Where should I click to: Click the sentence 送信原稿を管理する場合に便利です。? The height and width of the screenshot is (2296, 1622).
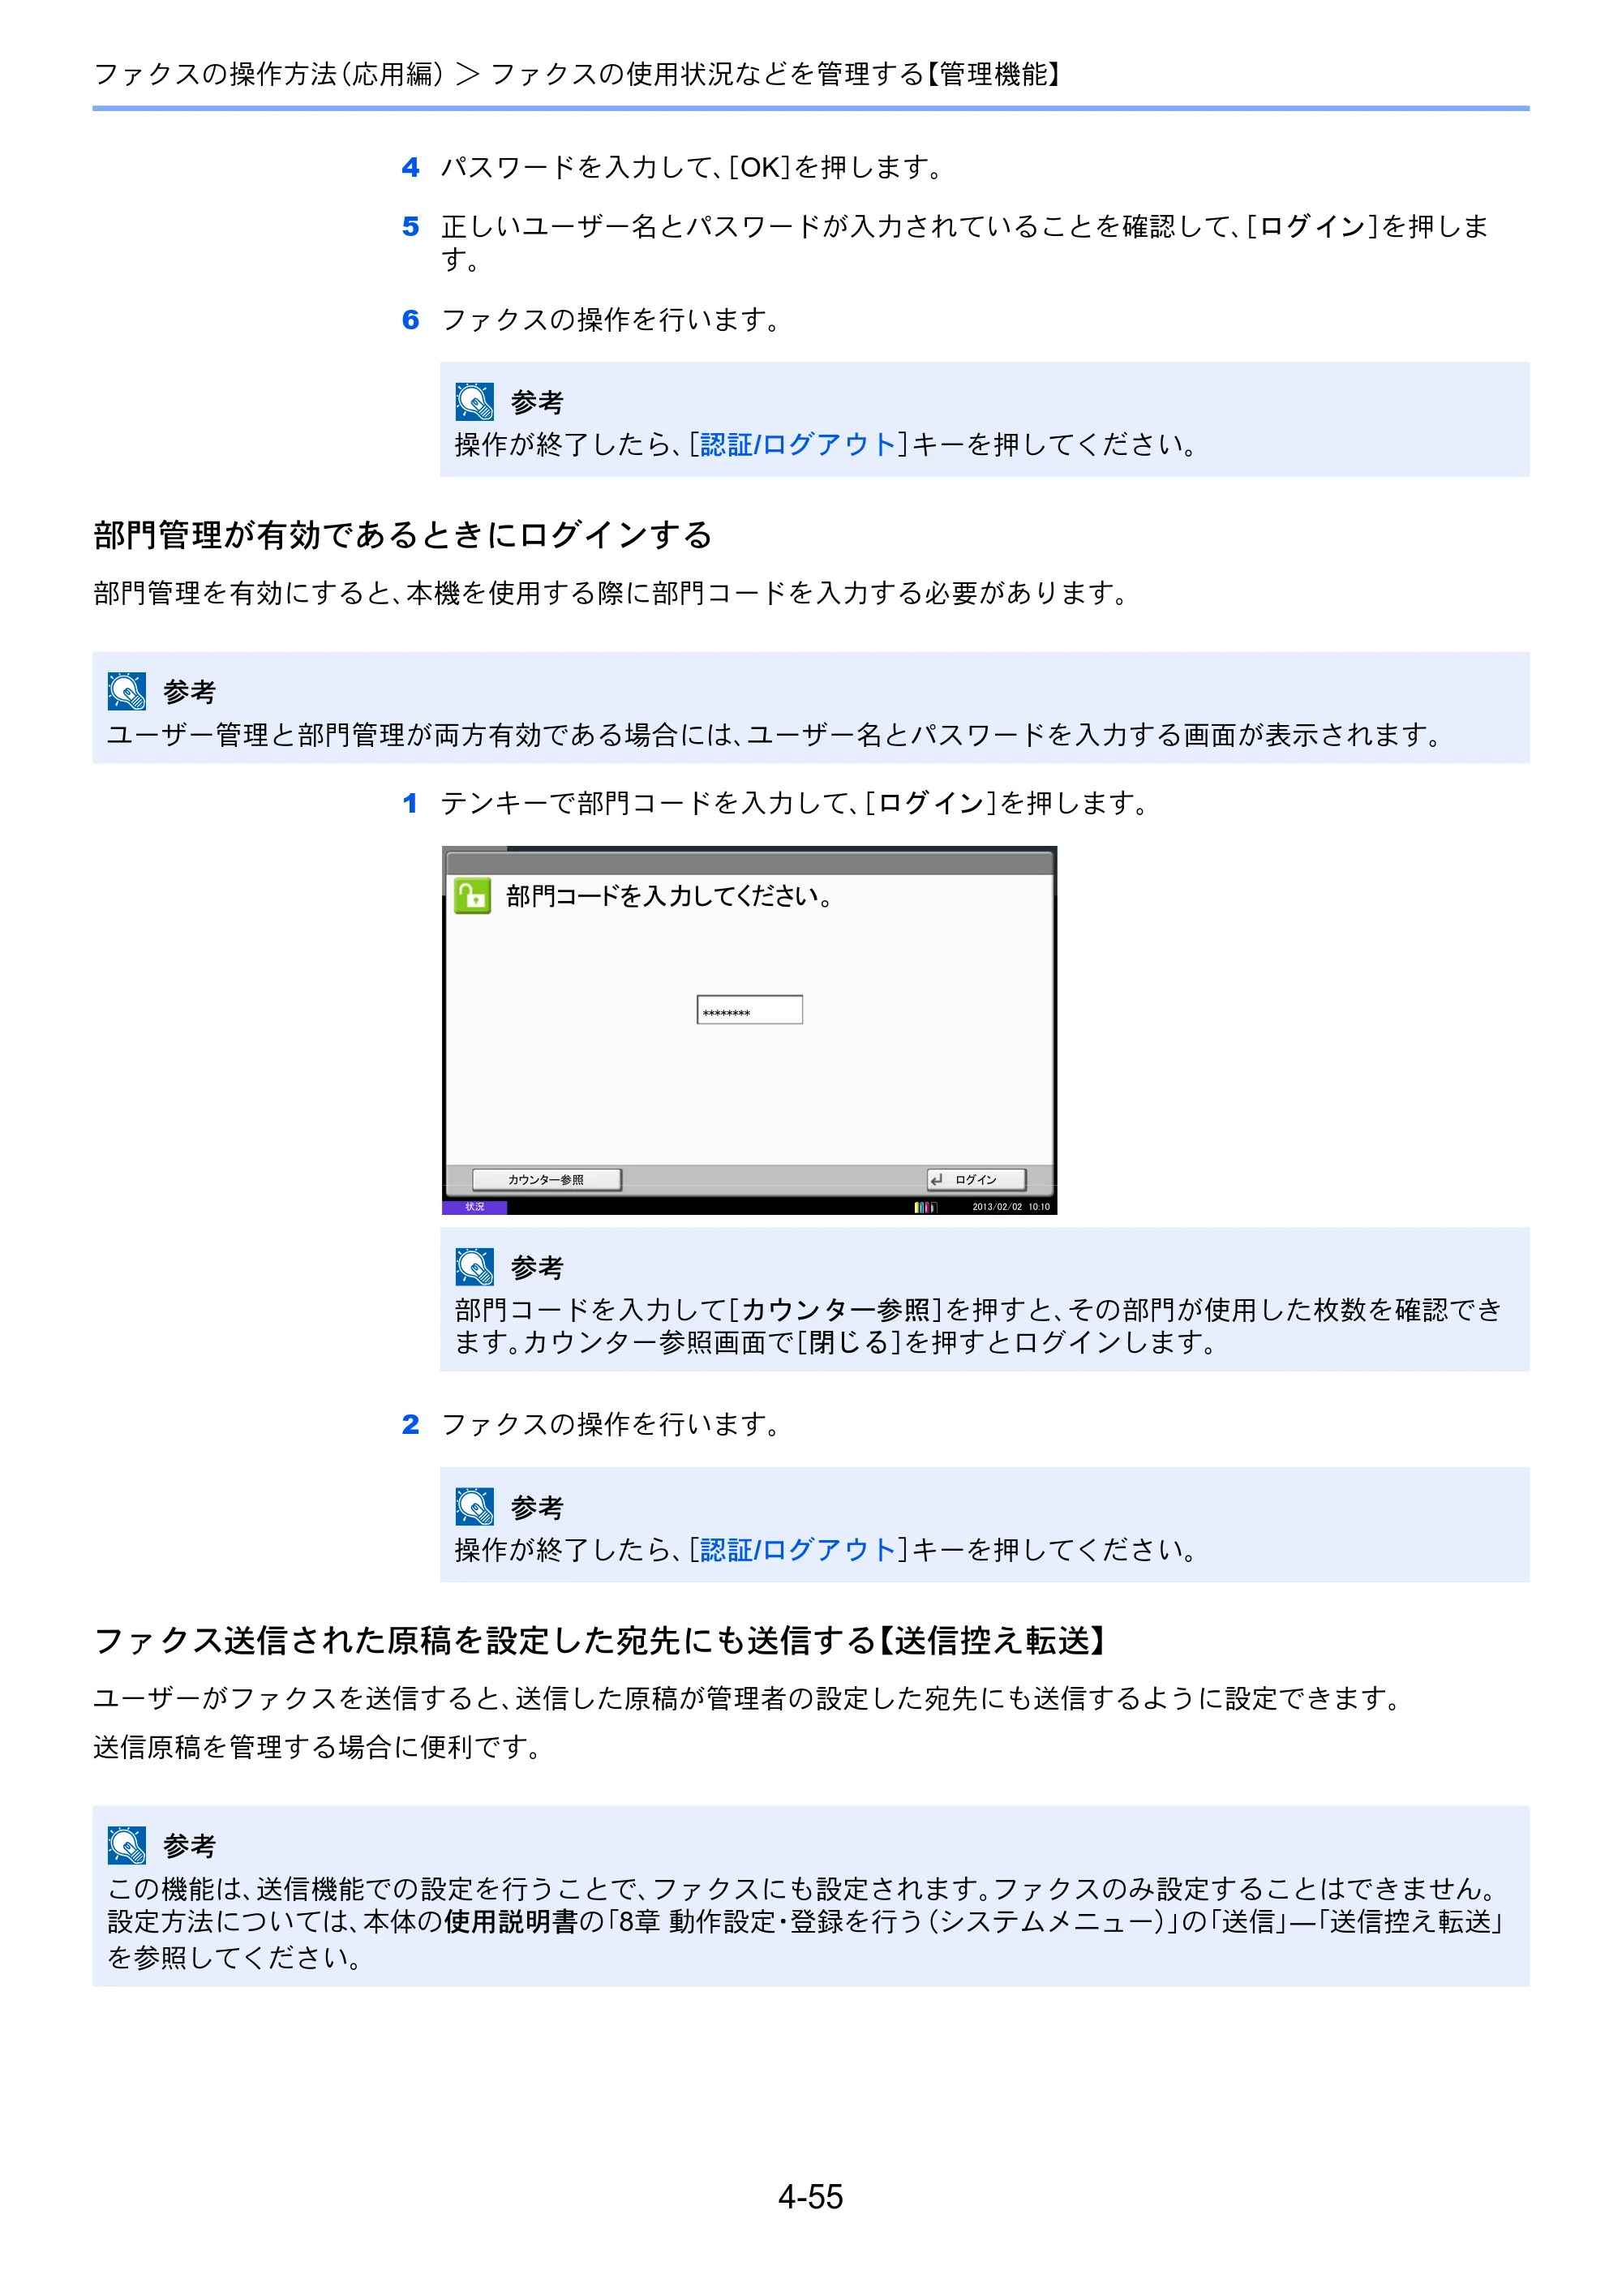pyautogui.click(x=318, y=1747)
